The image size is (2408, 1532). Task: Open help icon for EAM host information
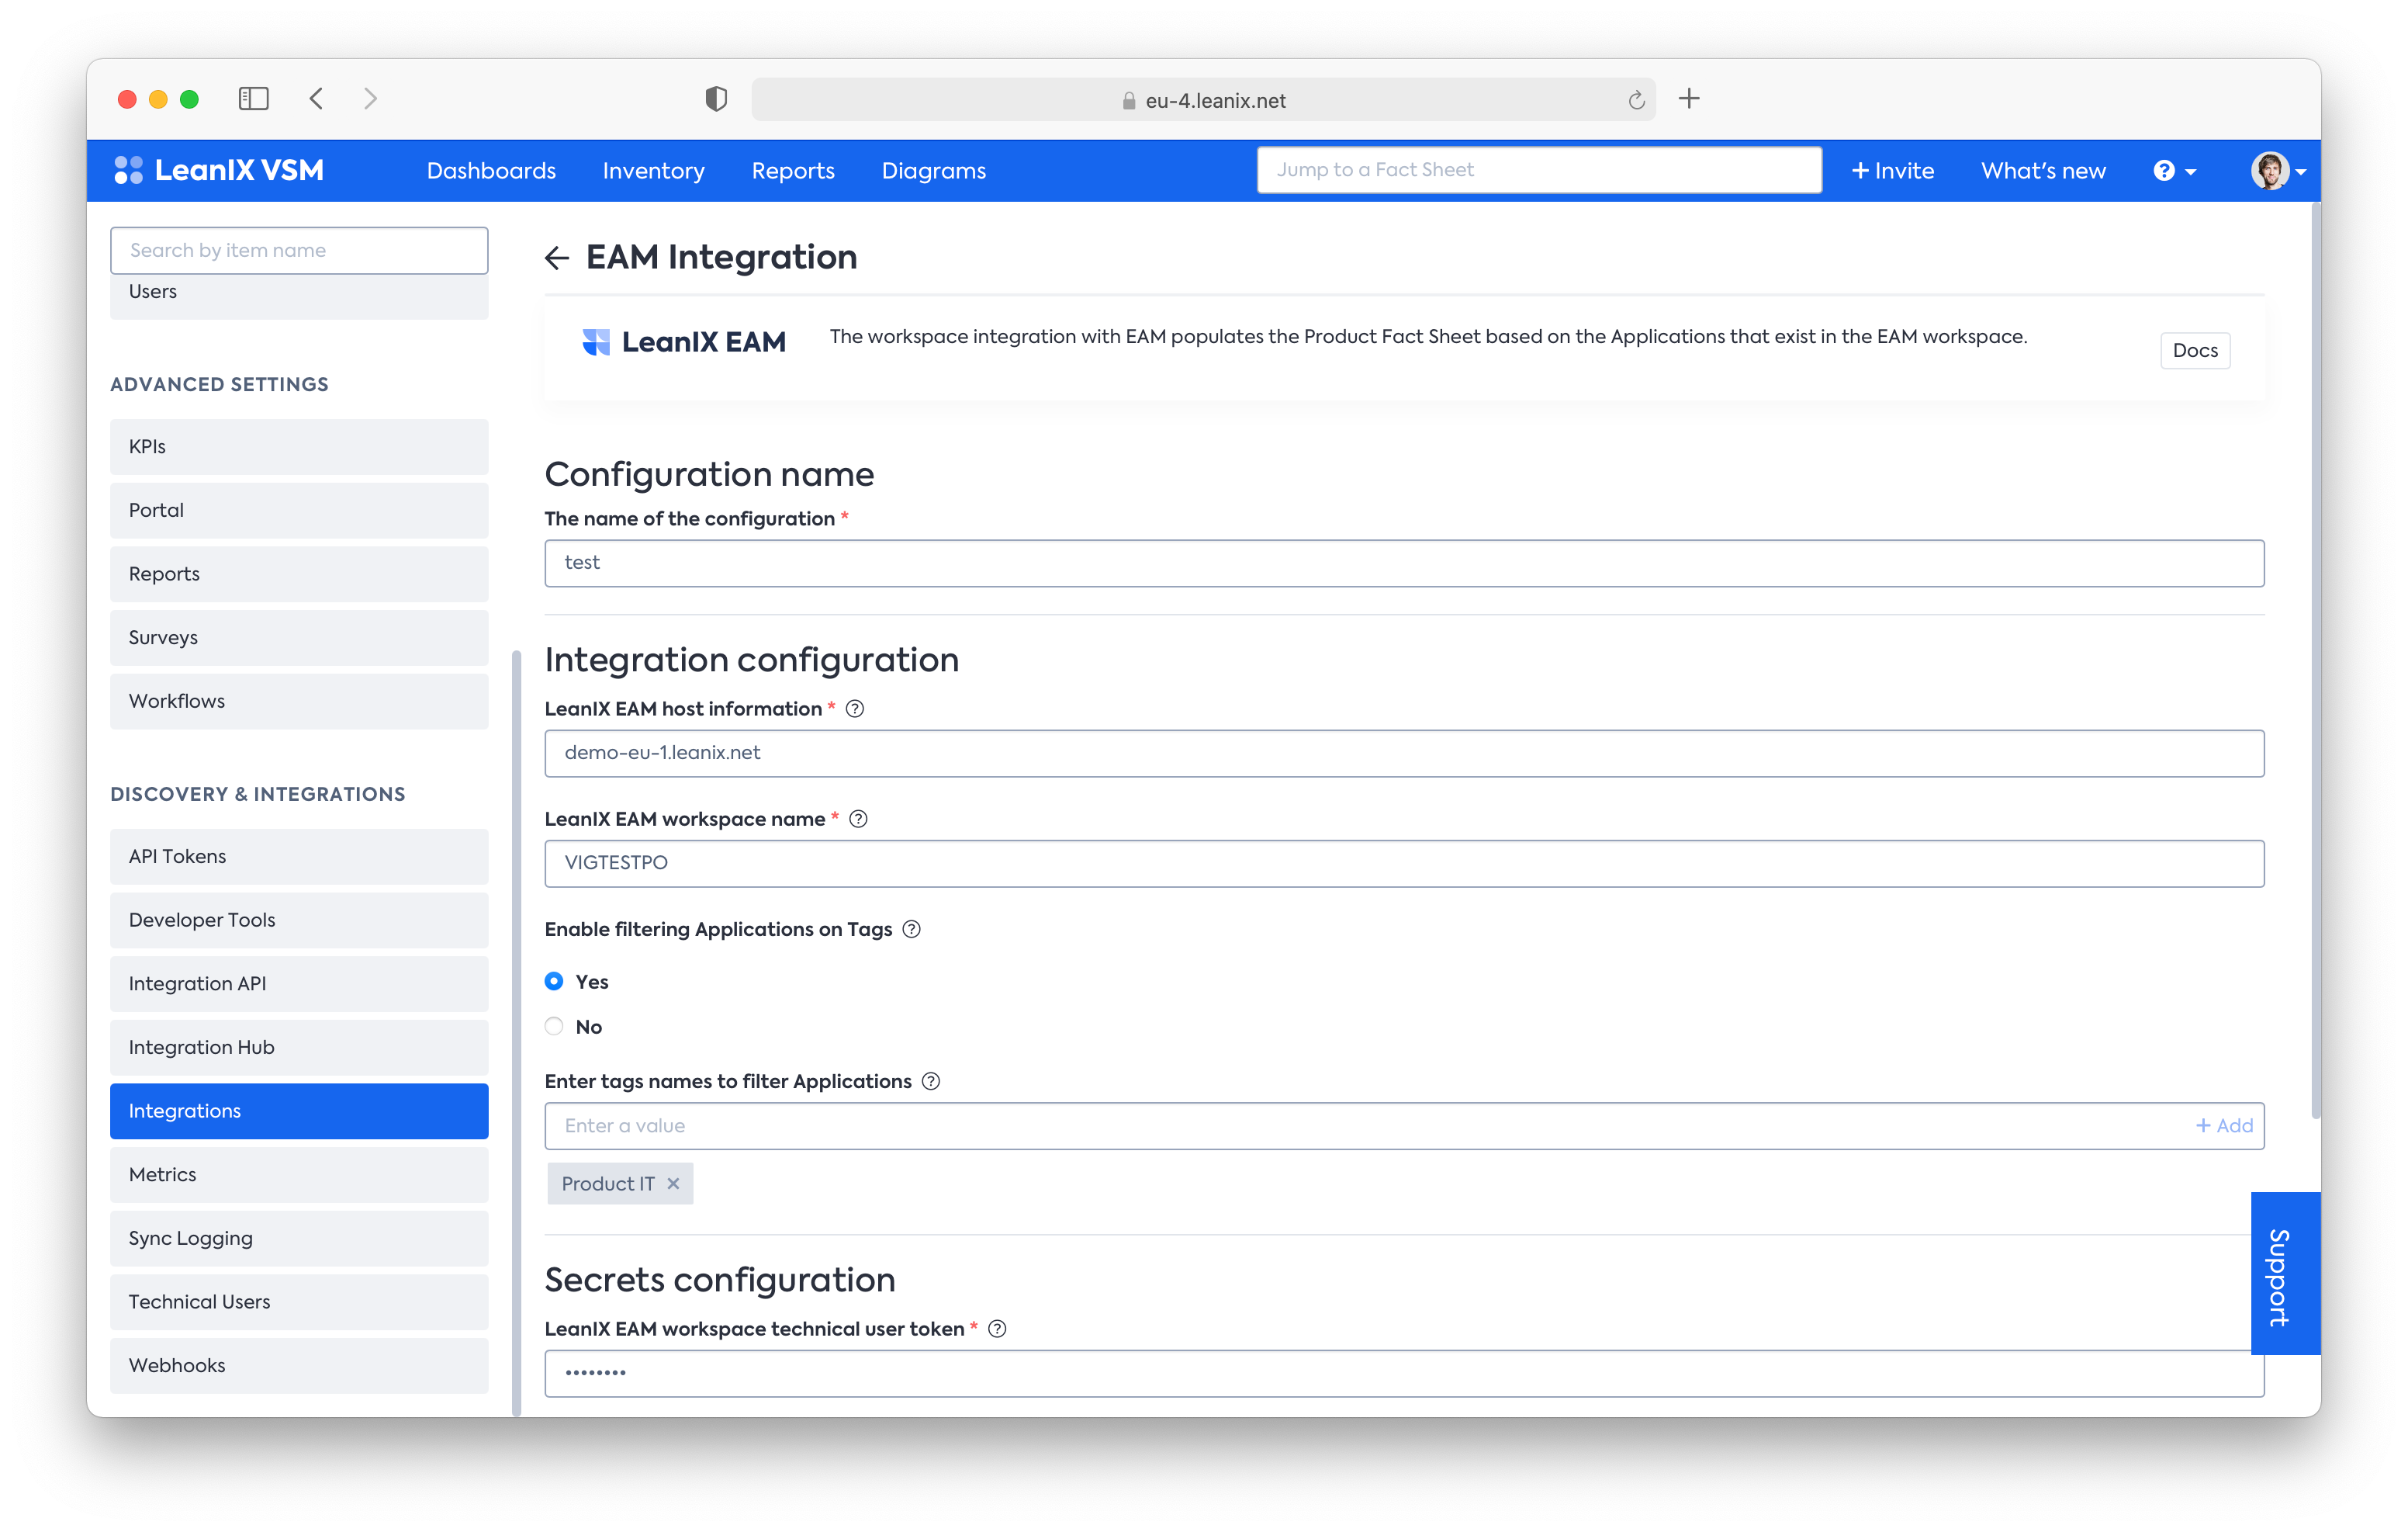(x=855, y=709)
